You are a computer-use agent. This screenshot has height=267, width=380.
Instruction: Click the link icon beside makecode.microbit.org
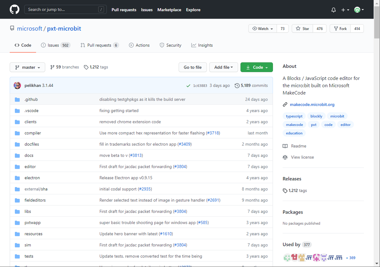tap(285, 105)
